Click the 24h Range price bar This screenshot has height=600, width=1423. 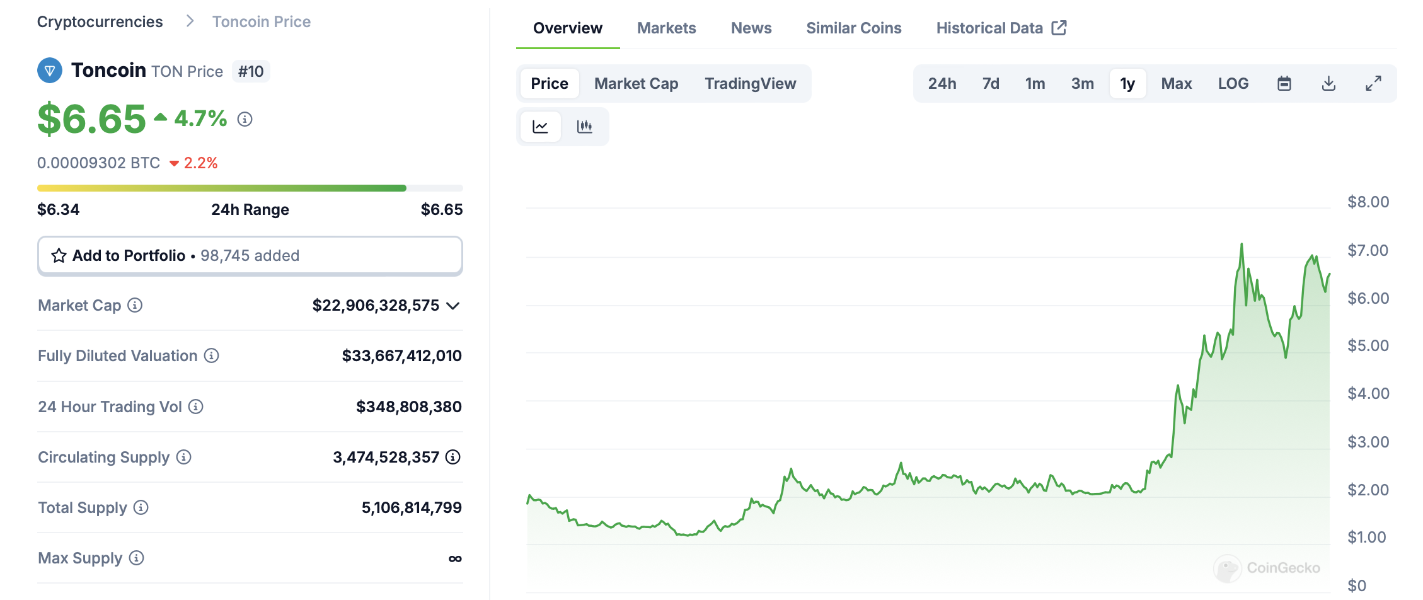click(250, 188)
